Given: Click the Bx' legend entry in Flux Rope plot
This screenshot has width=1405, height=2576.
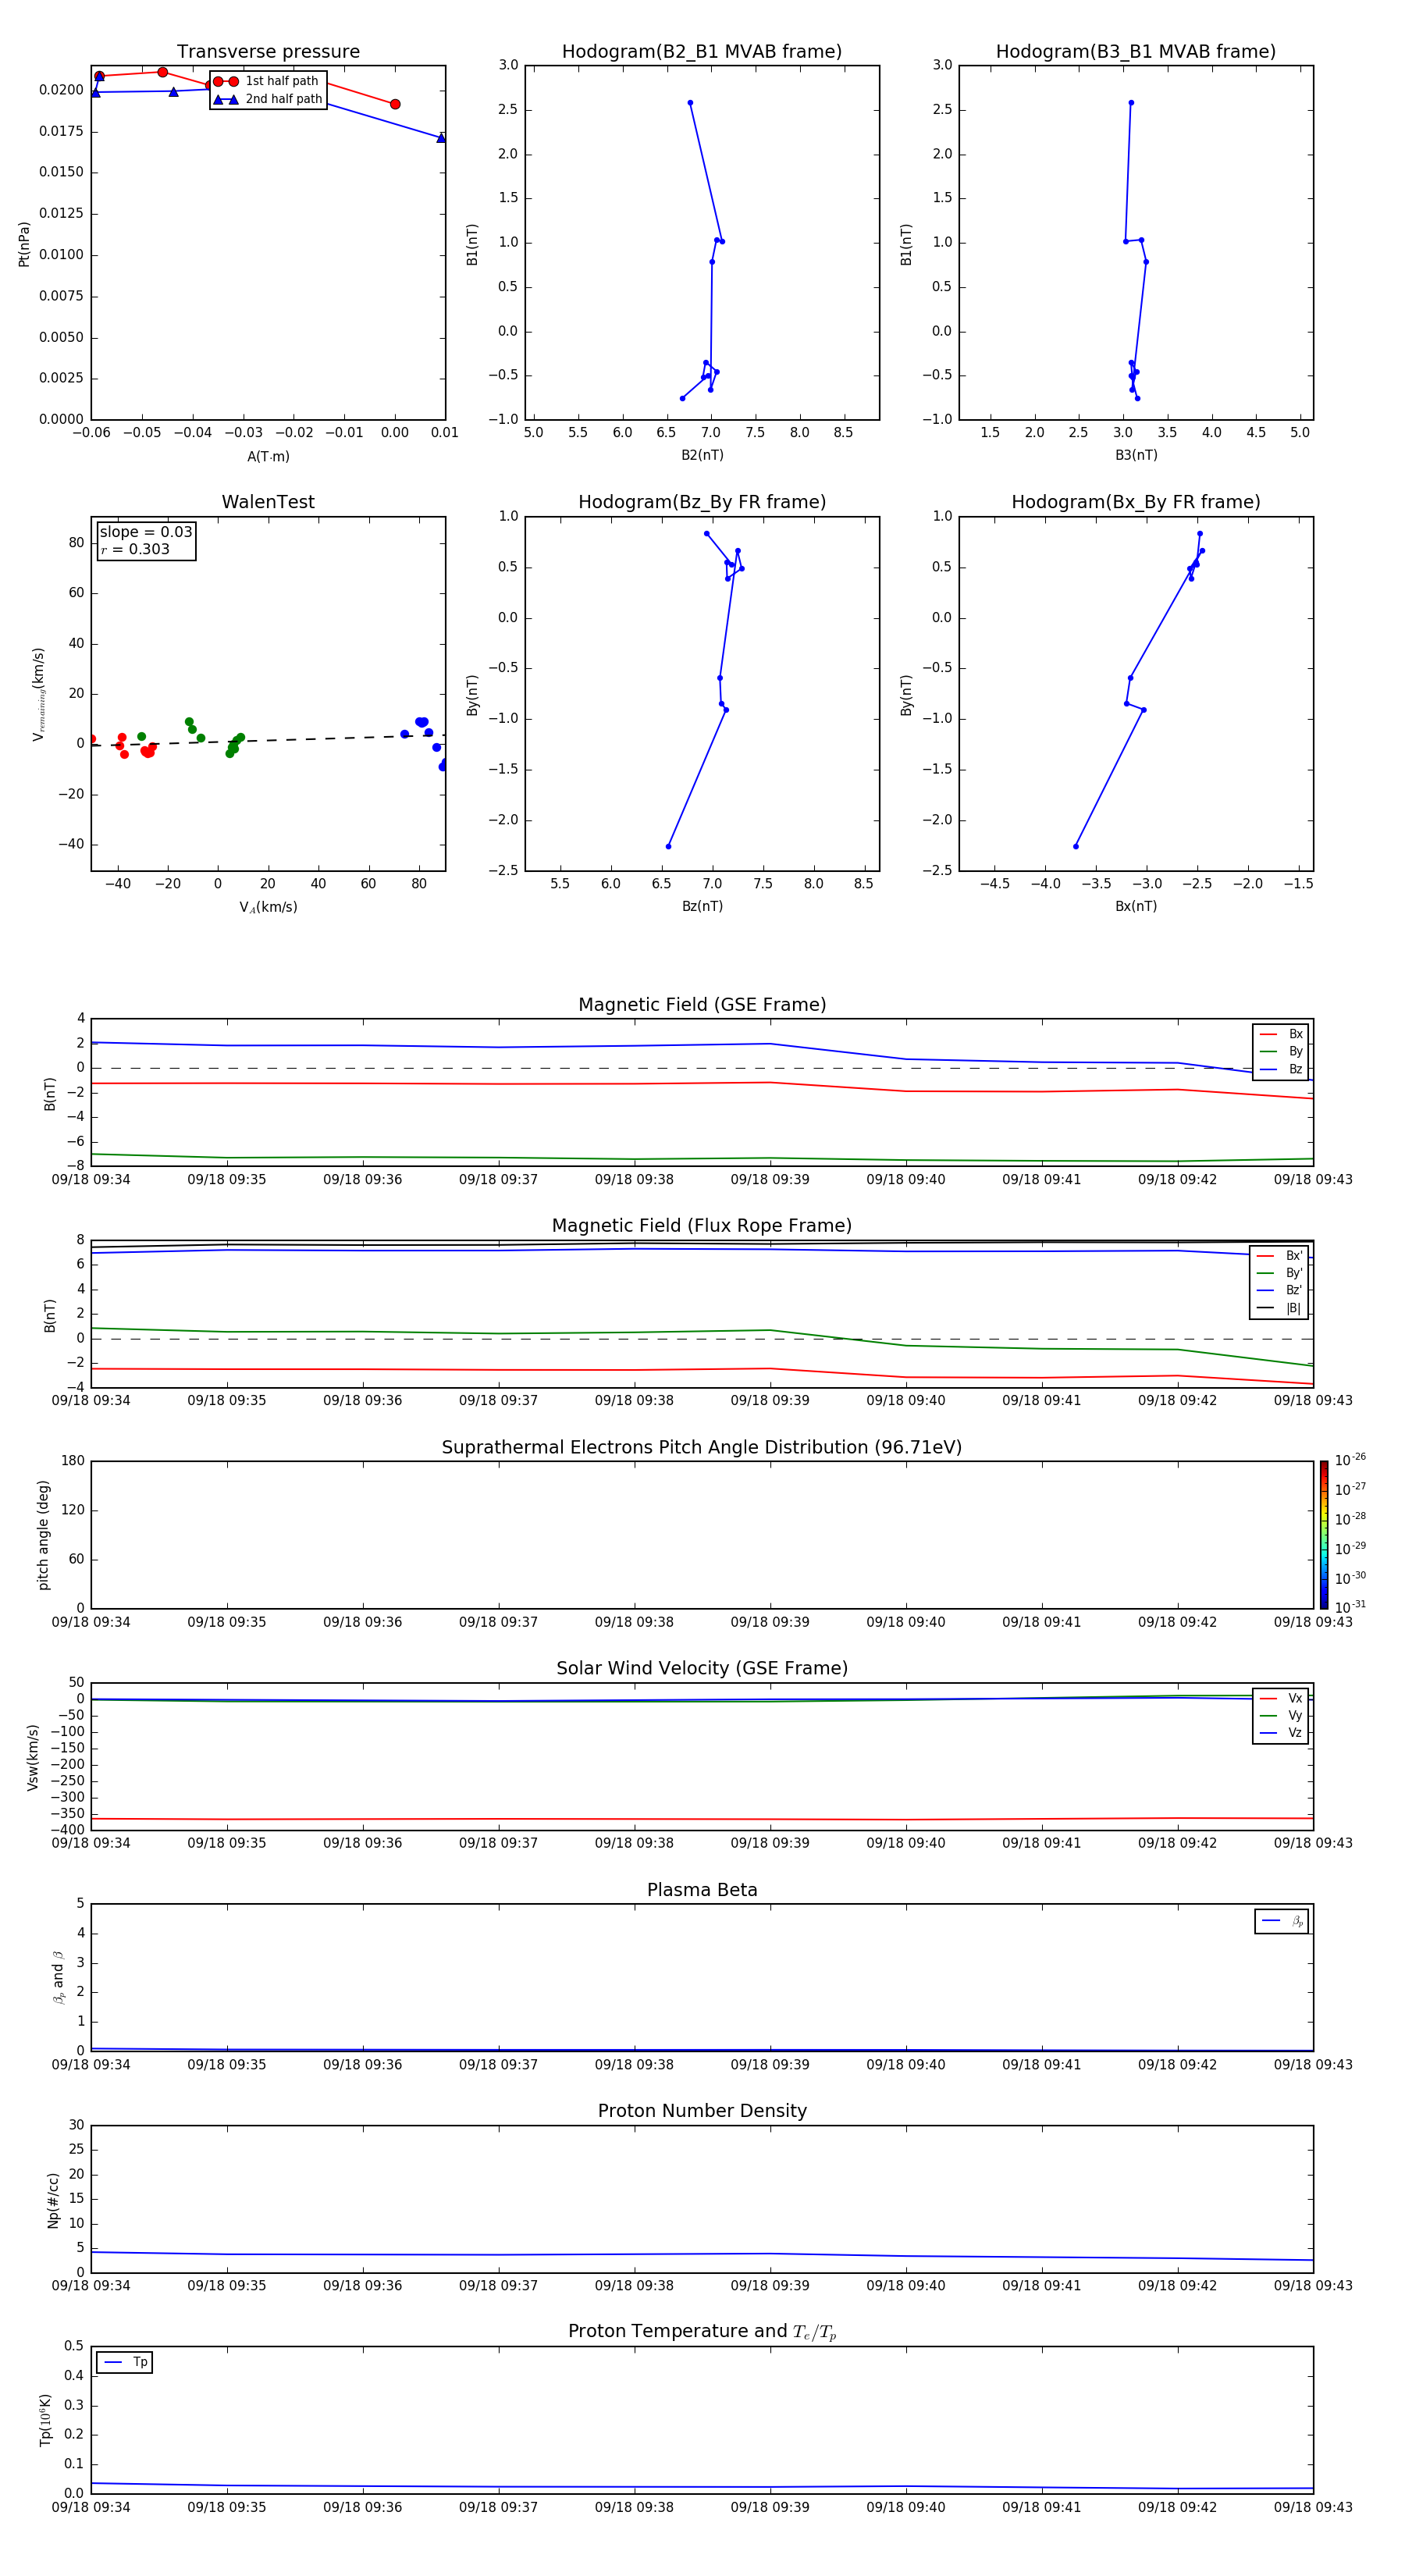Looking at the screenshot, I should pyautogui.click(x=1279, y=1256).
